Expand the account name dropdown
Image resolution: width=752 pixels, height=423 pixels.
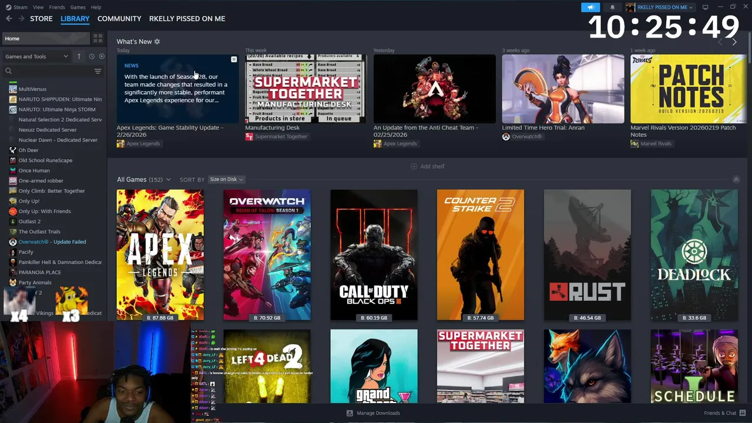[x=659, y=7]
